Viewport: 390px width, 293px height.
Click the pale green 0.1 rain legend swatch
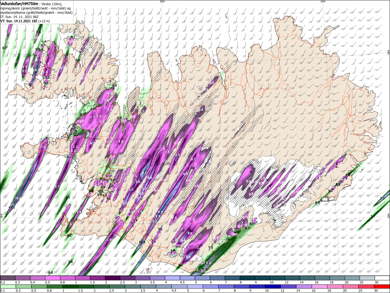pyautogui.click(x=8, y=286)
